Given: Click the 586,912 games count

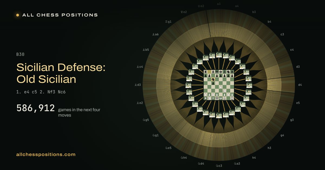Looking at the screenshot, I should tap(35, 108).
